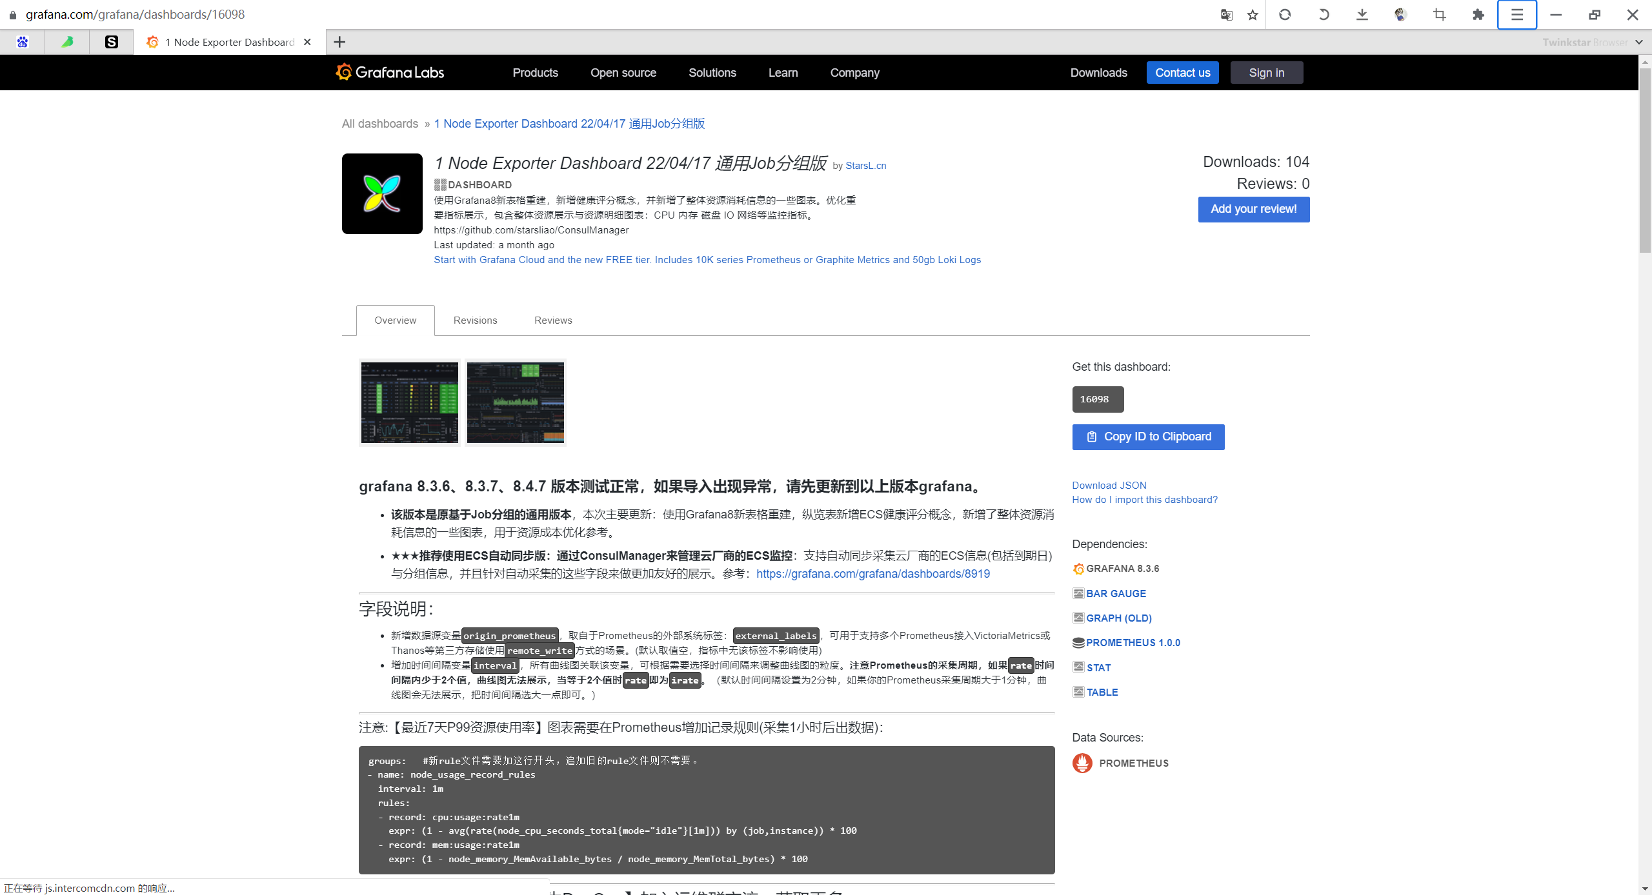Viewport: 1652px width, 895px height.
Task: Open grafana.com/grafana/dashboards/8919 link
Action: 872,574
